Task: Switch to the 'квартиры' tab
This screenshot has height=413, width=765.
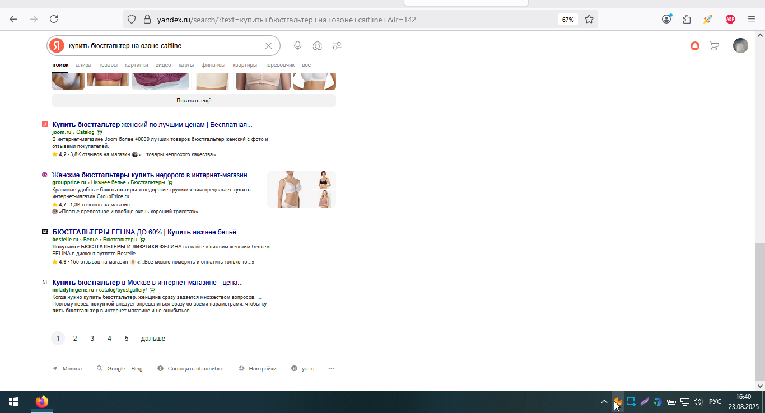Action: pyautogui.click(x=245, y=65)
